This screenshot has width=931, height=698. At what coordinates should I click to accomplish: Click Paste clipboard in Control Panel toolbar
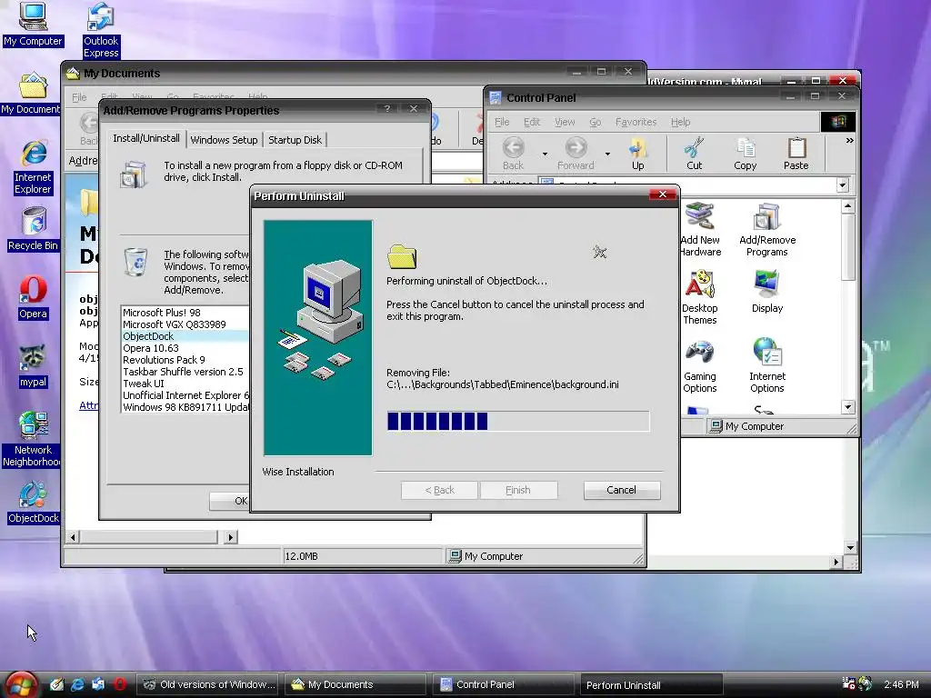796,153
